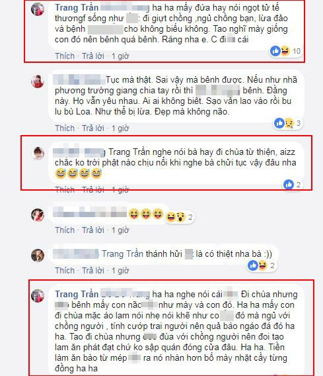Open the 1 giờ timestamp under emoji comment
The image size is (323, 376).
(120, 230)
